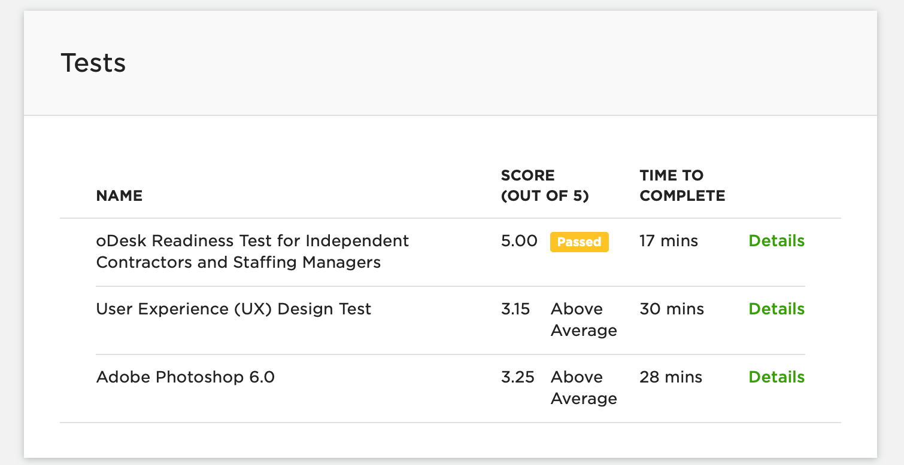The width and height of the screenshot is (904, 465).
Task: Click the NAME column header
Action: tap(119, 195)
